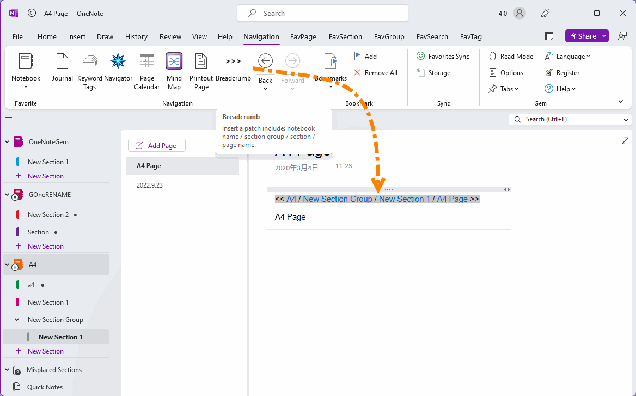This screenshot has height=396, width=636.
Task: Collapse New Section Group
Action: [x=17, y=320]
